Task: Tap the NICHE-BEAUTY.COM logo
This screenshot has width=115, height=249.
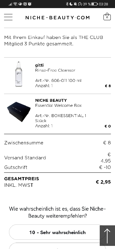Action: [x=57, y=17]
